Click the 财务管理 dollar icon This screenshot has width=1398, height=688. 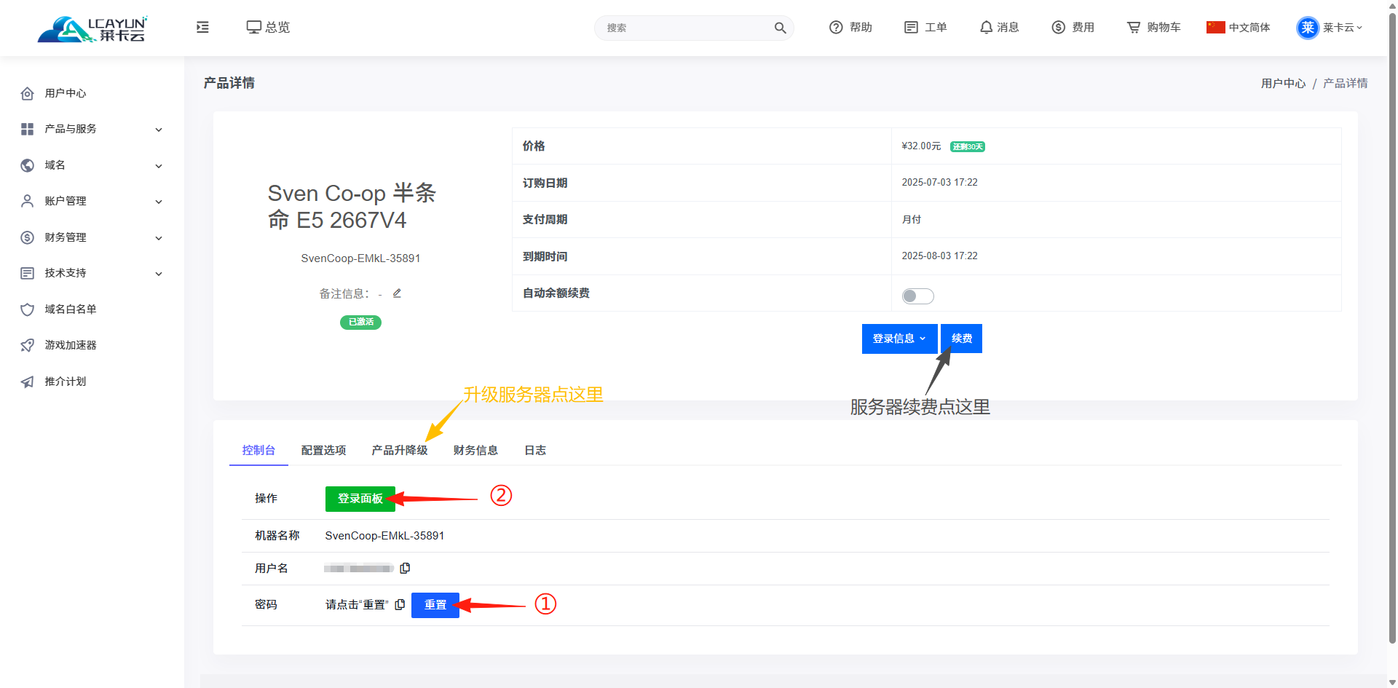click(28, 237)
